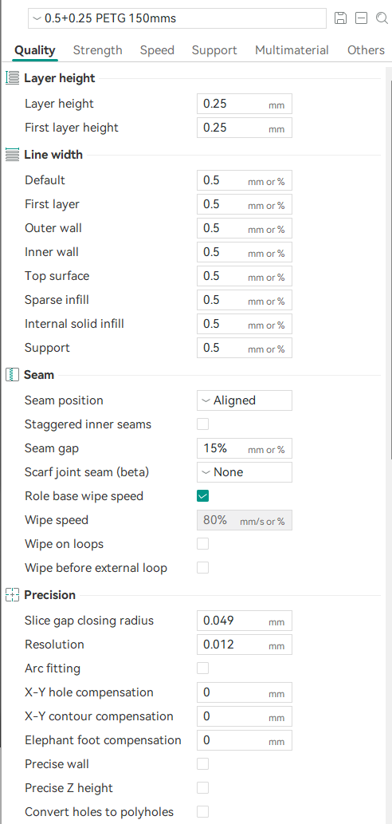Open the Seam position dropdown
This screenshot has height=824, width=392.
(x=245, y=400)
